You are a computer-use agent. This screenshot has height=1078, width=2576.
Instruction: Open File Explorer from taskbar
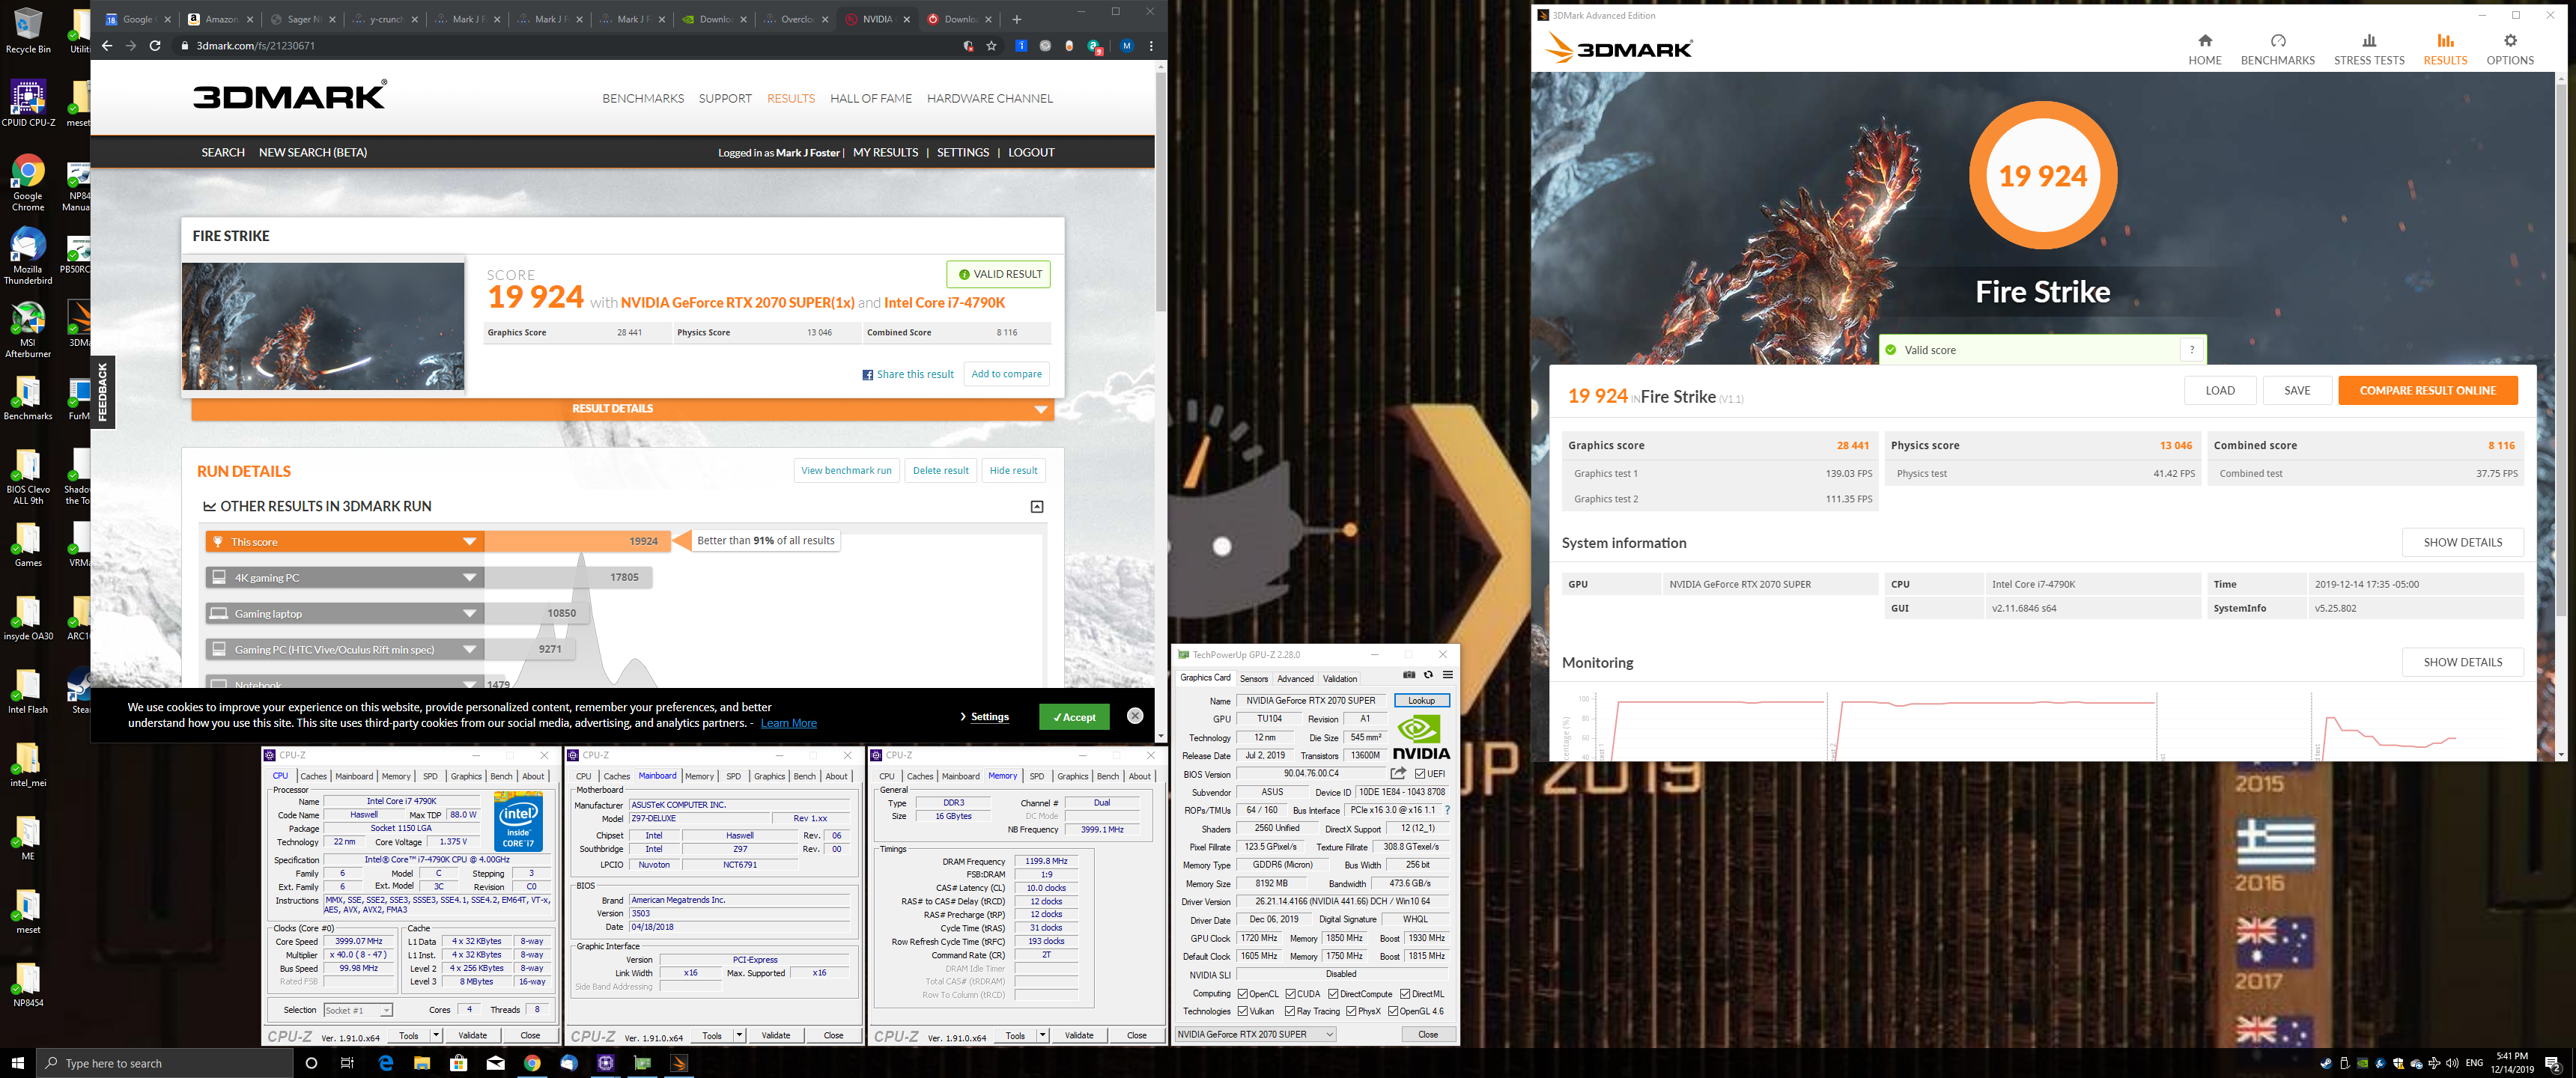click(422, 1063)
